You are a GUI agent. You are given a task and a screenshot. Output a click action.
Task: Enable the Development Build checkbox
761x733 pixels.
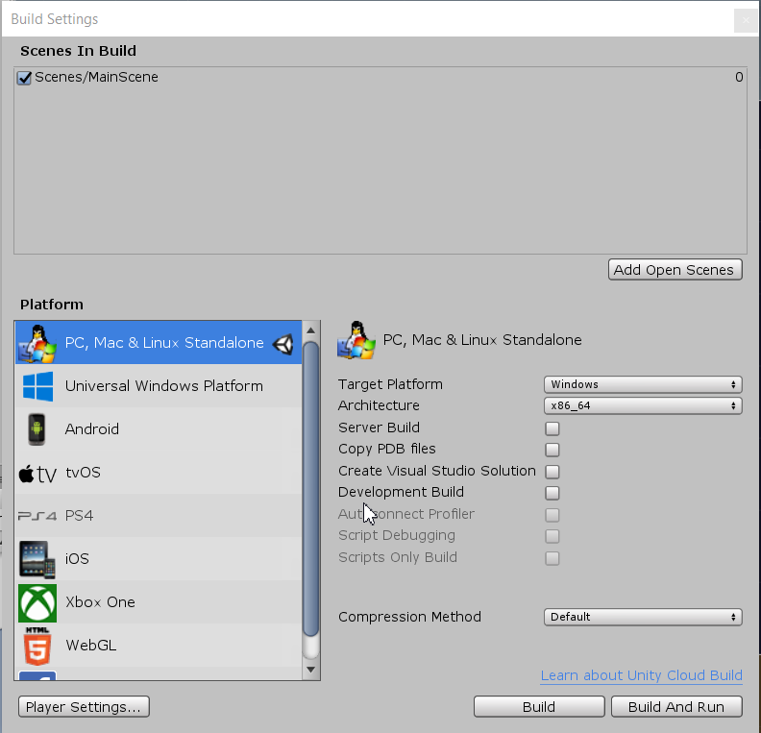coord(552,493)
